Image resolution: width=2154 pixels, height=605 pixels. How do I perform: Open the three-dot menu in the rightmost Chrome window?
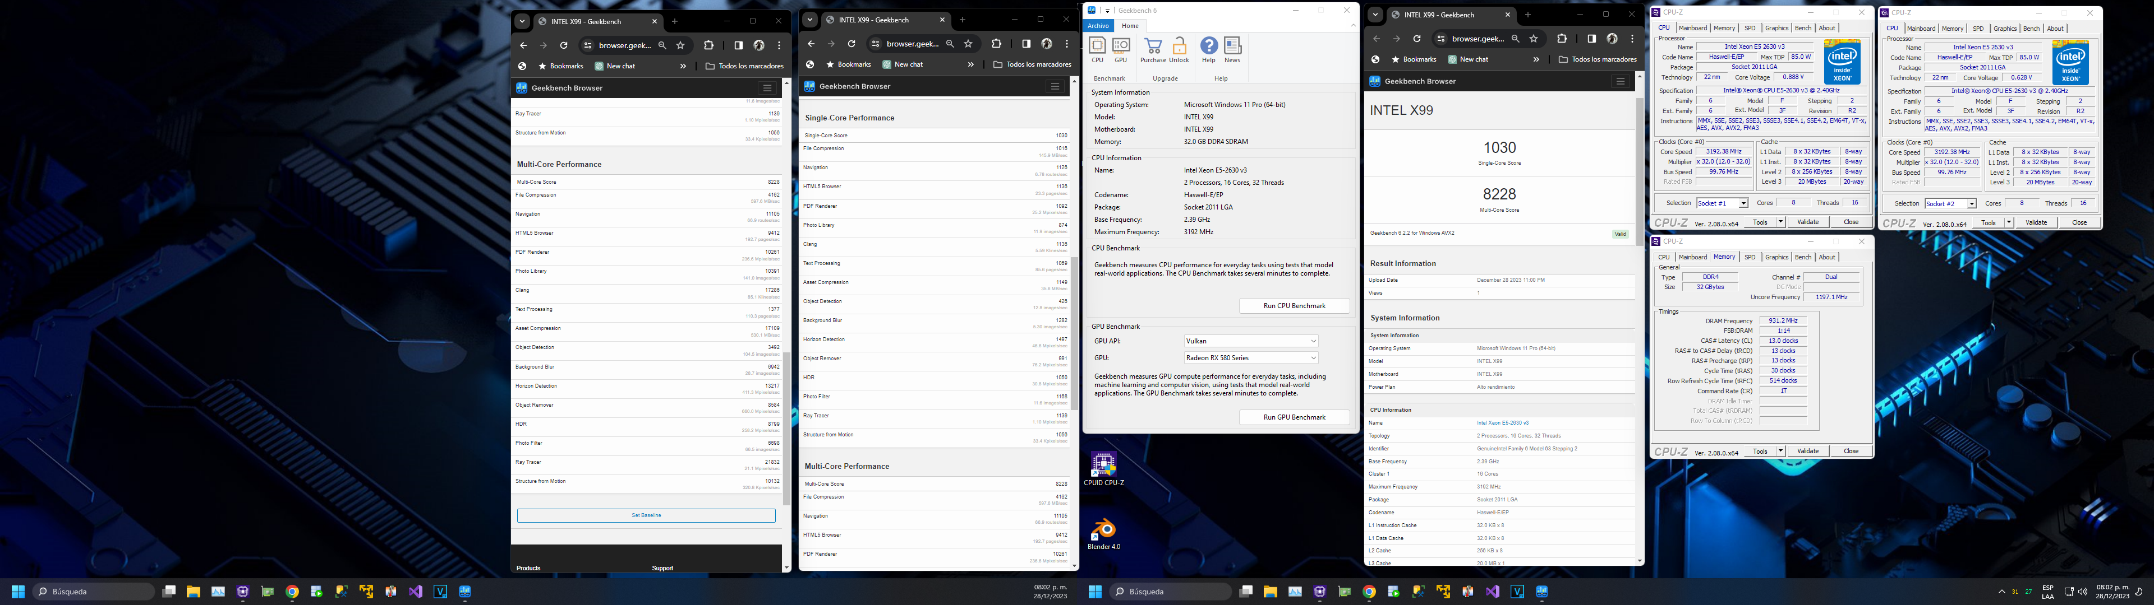pos(1631,39)
